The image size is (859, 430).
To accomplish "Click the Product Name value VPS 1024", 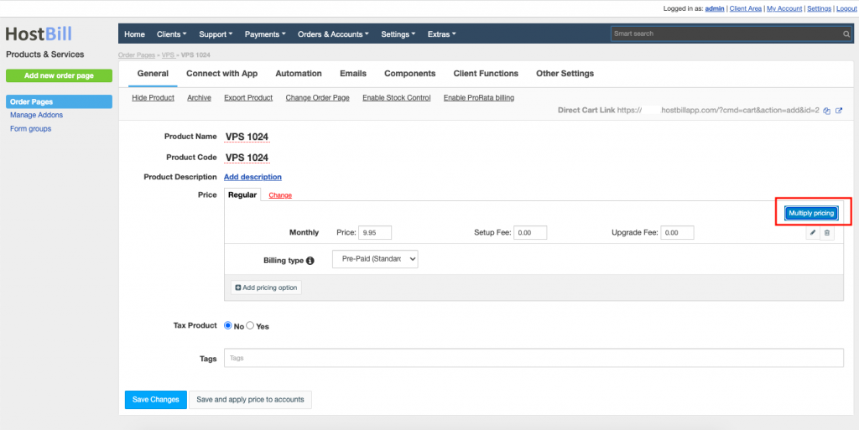I will coord(247,137).
